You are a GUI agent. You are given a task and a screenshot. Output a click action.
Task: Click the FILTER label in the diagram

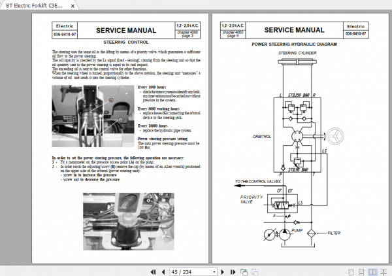334,233
